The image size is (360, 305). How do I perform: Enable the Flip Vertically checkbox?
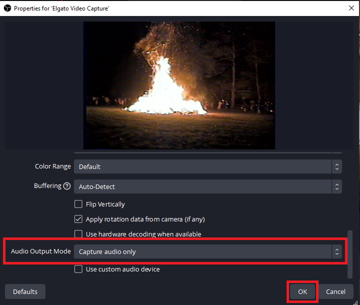coord(78,204)
